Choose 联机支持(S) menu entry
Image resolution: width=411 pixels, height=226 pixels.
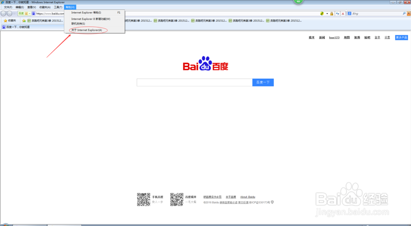tap(95, 23)
